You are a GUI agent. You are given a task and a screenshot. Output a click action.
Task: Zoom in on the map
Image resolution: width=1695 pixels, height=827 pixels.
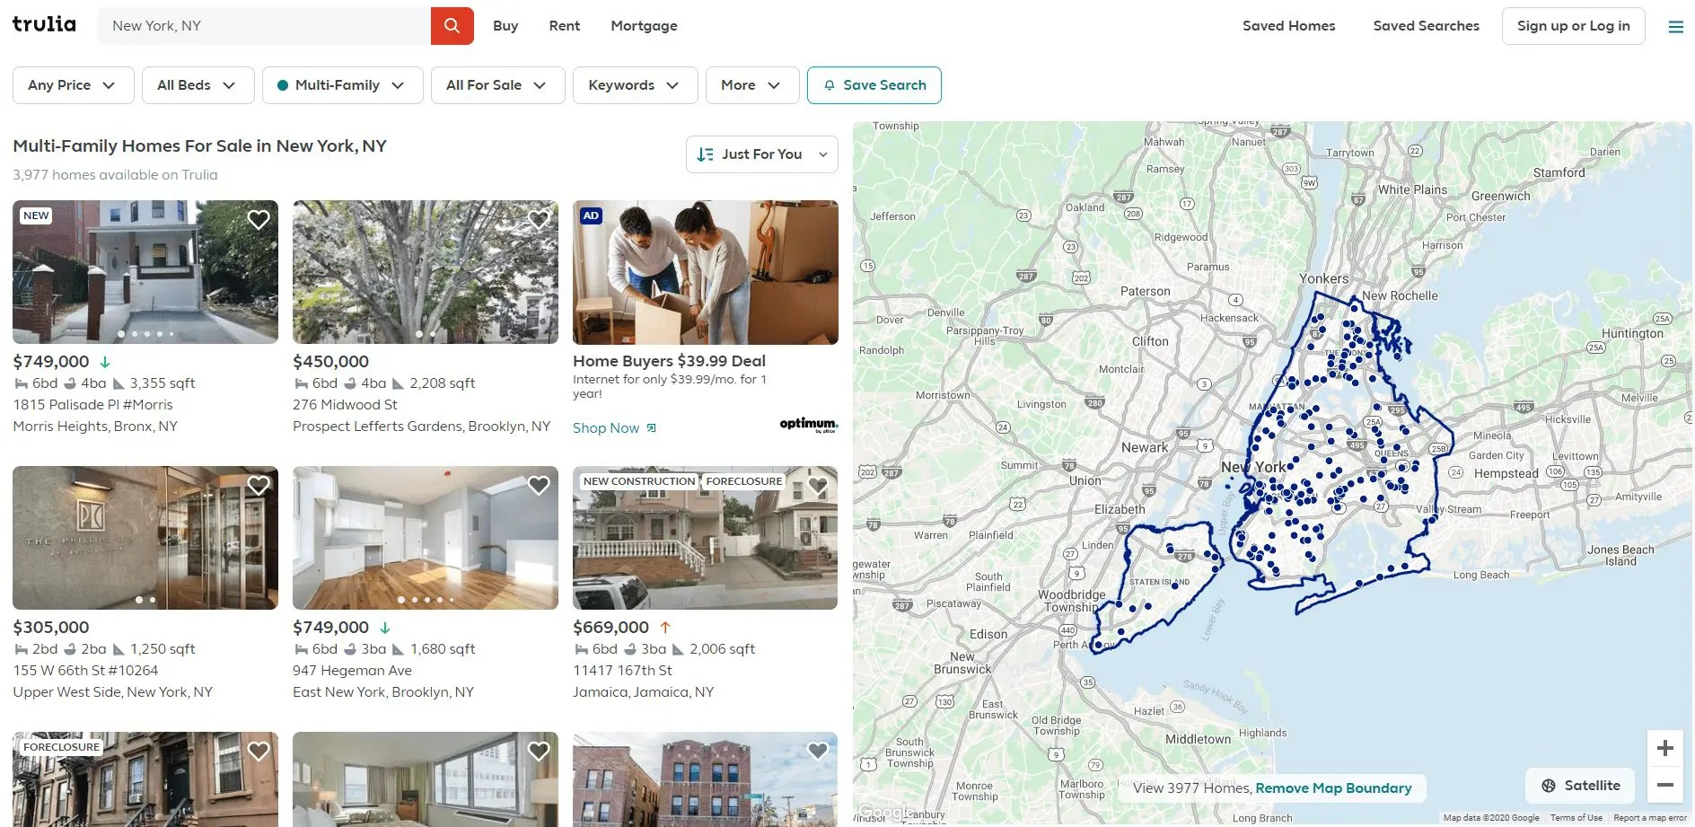(1664, 748)
